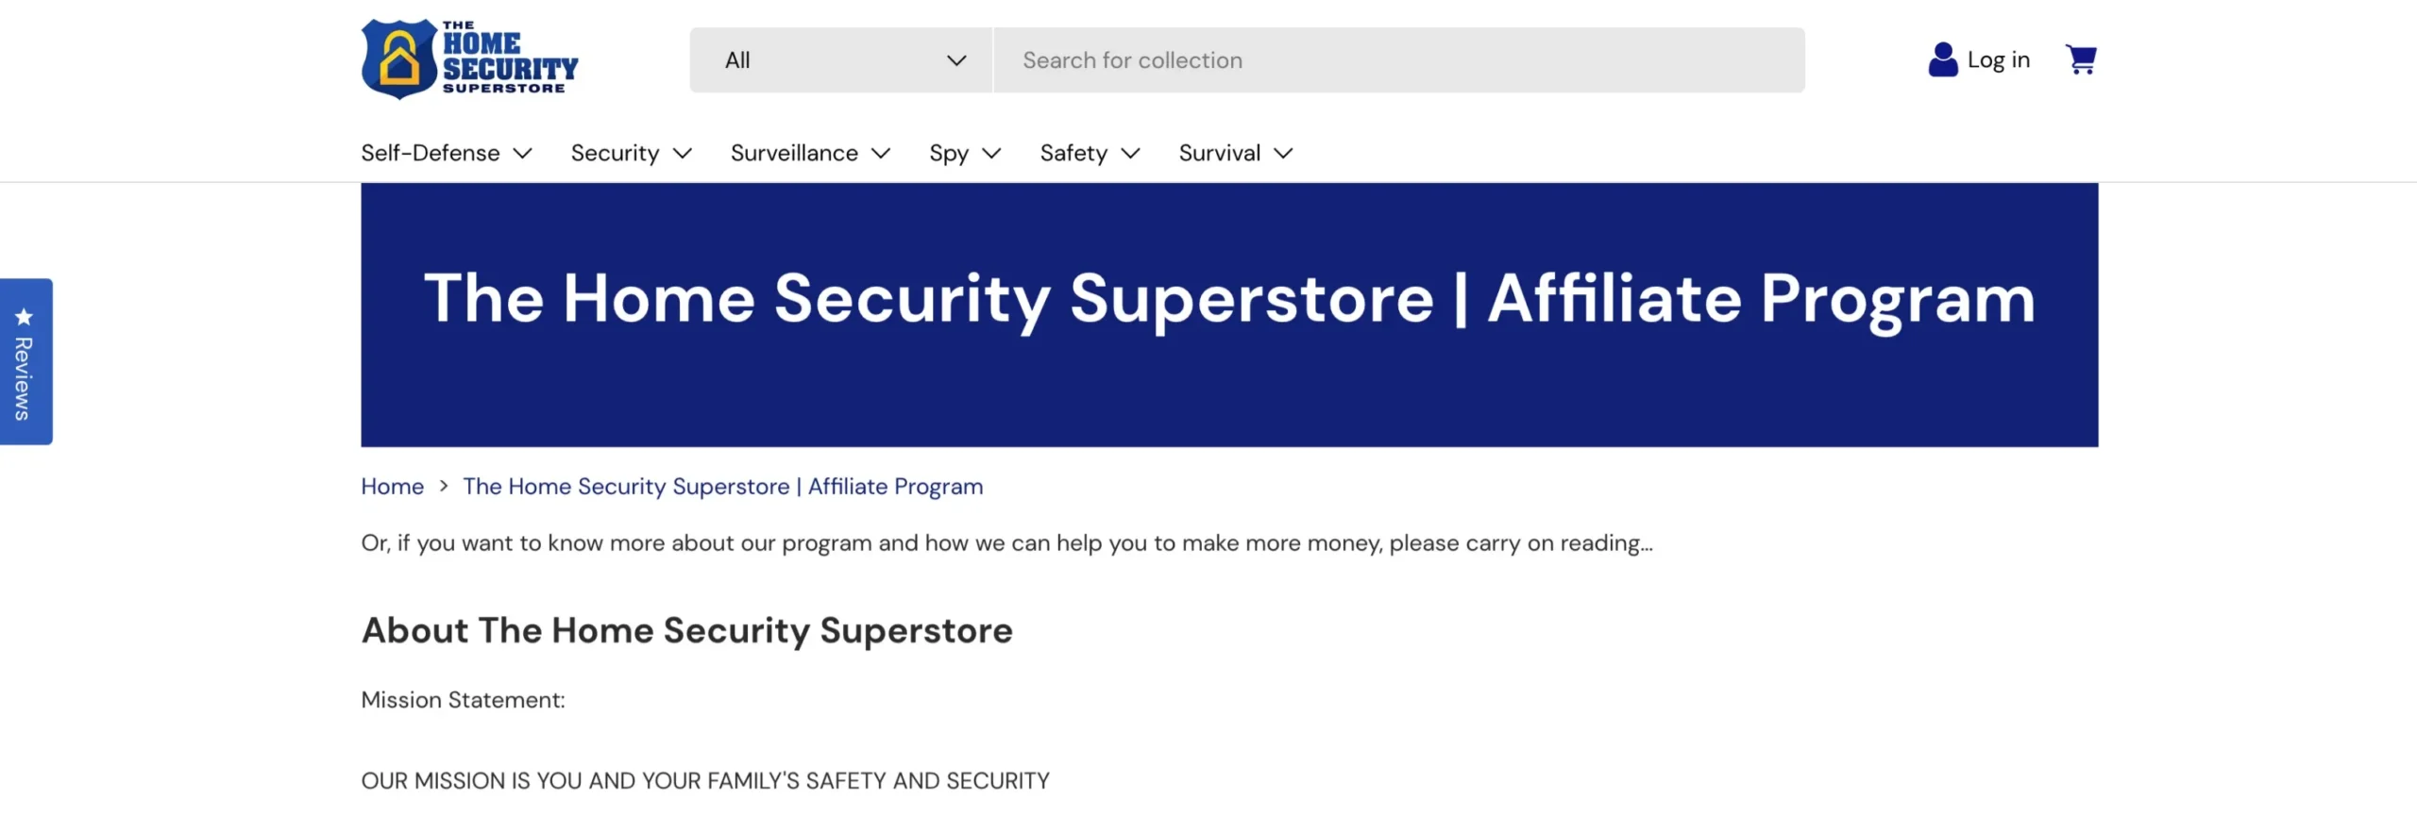Image resolution: width=2417 pixels, height=815 pixels.
Task: Click the Home Security Superstore logo
Action: point(469,58)
